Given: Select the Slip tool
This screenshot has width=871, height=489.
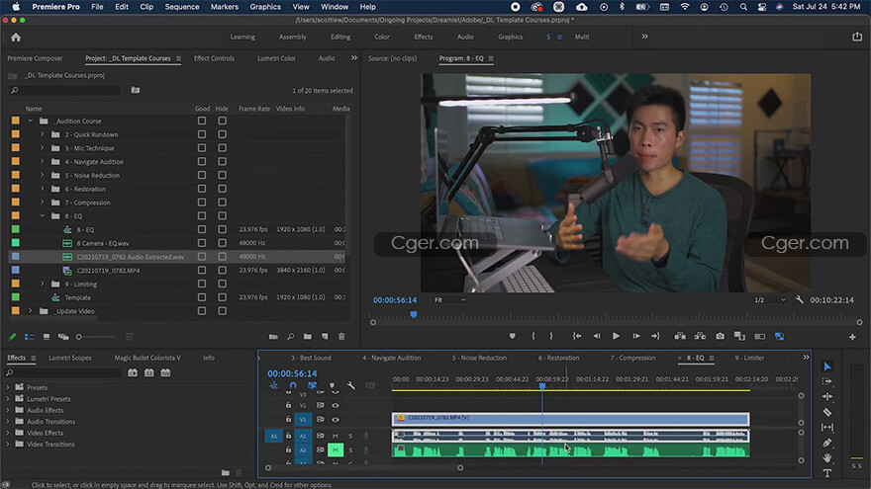Looking at the screenshot, I should pyautogui.click(x=827, y=428).
